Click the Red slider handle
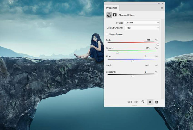The image size is (193, 130). pyautogui.click(x=158, y=44)
